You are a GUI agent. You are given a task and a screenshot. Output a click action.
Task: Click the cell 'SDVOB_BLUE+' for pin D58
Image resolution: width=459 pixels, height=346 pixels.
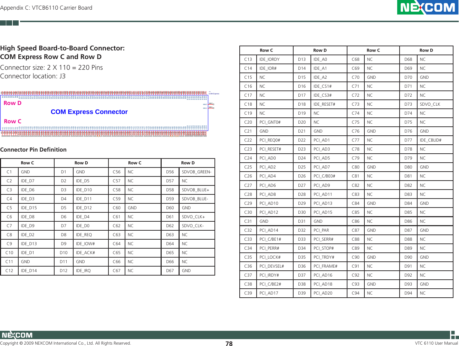point(197,190)
